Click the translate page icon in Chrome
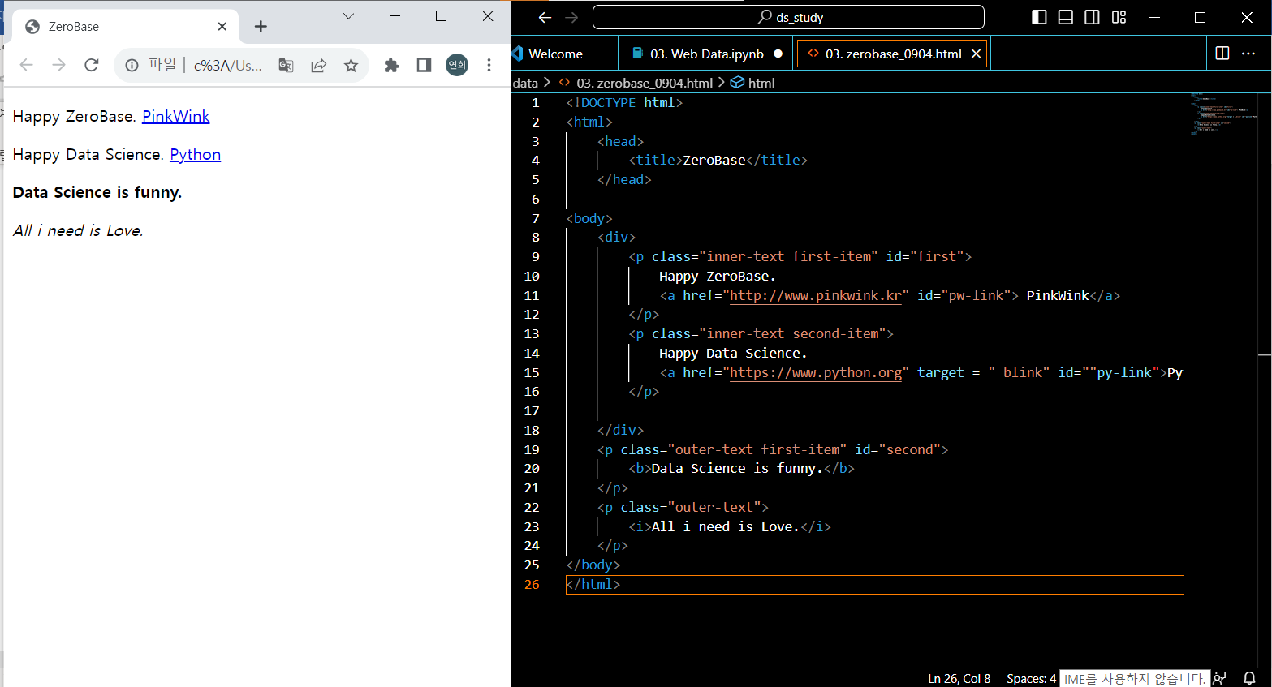1272x687 pixels. point(286,66)
